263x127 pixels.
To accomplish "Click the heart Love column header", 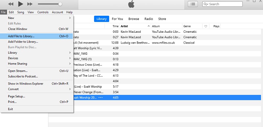I will tap(206, 26).
